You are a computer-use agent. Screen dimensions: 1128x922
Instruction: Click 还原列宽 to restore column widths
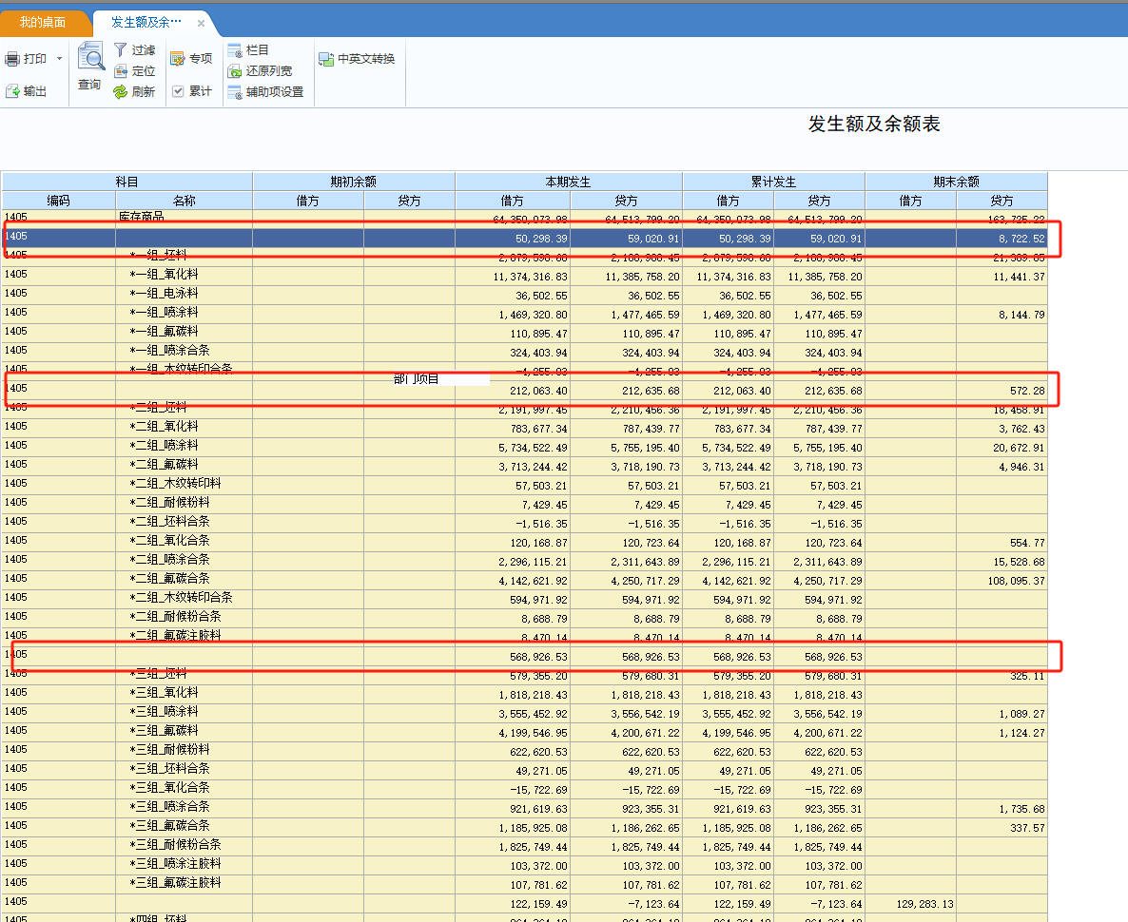(234, 71)
